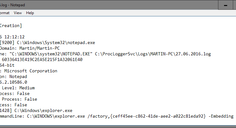Place cursor on the Creation] header line

coord(11,25)
